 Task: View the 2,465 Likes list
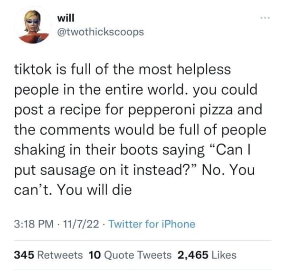(206, 255)
